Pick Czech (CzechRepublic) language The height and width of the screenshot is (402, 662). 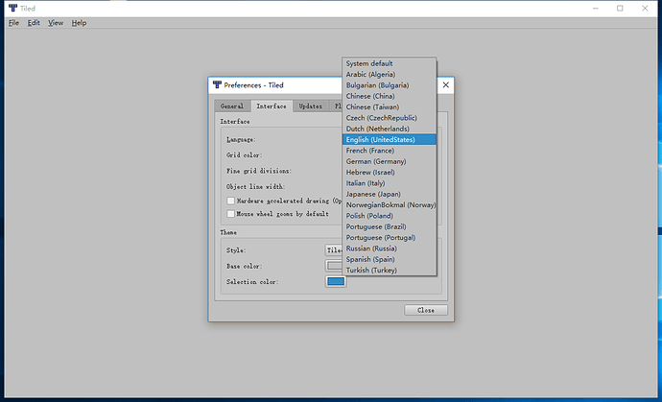(x=389, y=118)
